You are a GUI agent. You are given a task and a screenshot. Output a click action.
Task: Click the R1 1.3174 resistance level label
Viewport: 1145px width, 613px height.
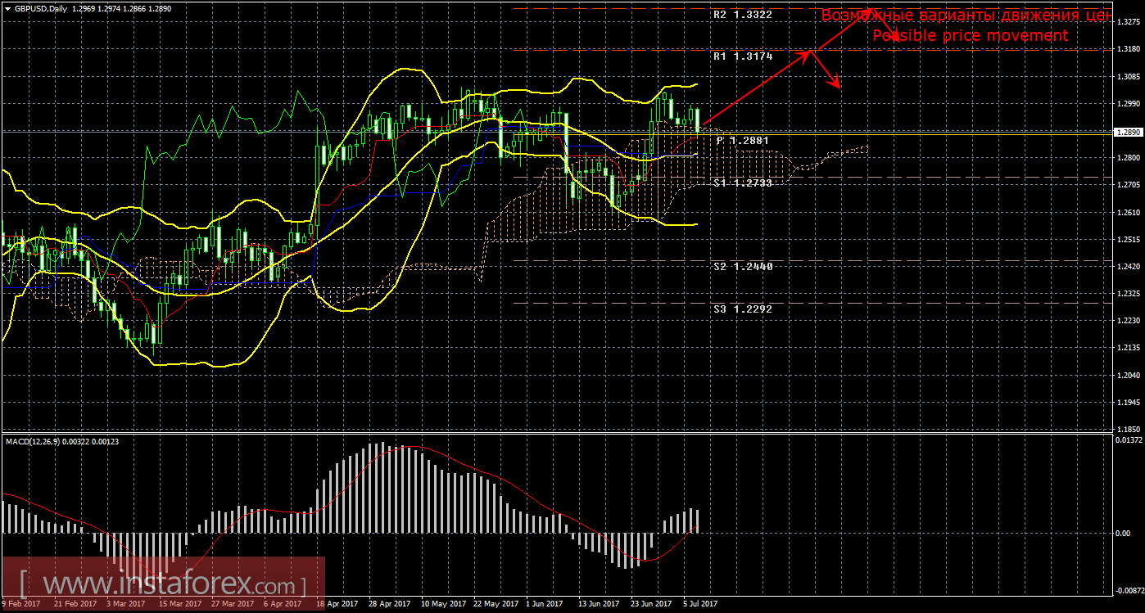coord(741,56)
